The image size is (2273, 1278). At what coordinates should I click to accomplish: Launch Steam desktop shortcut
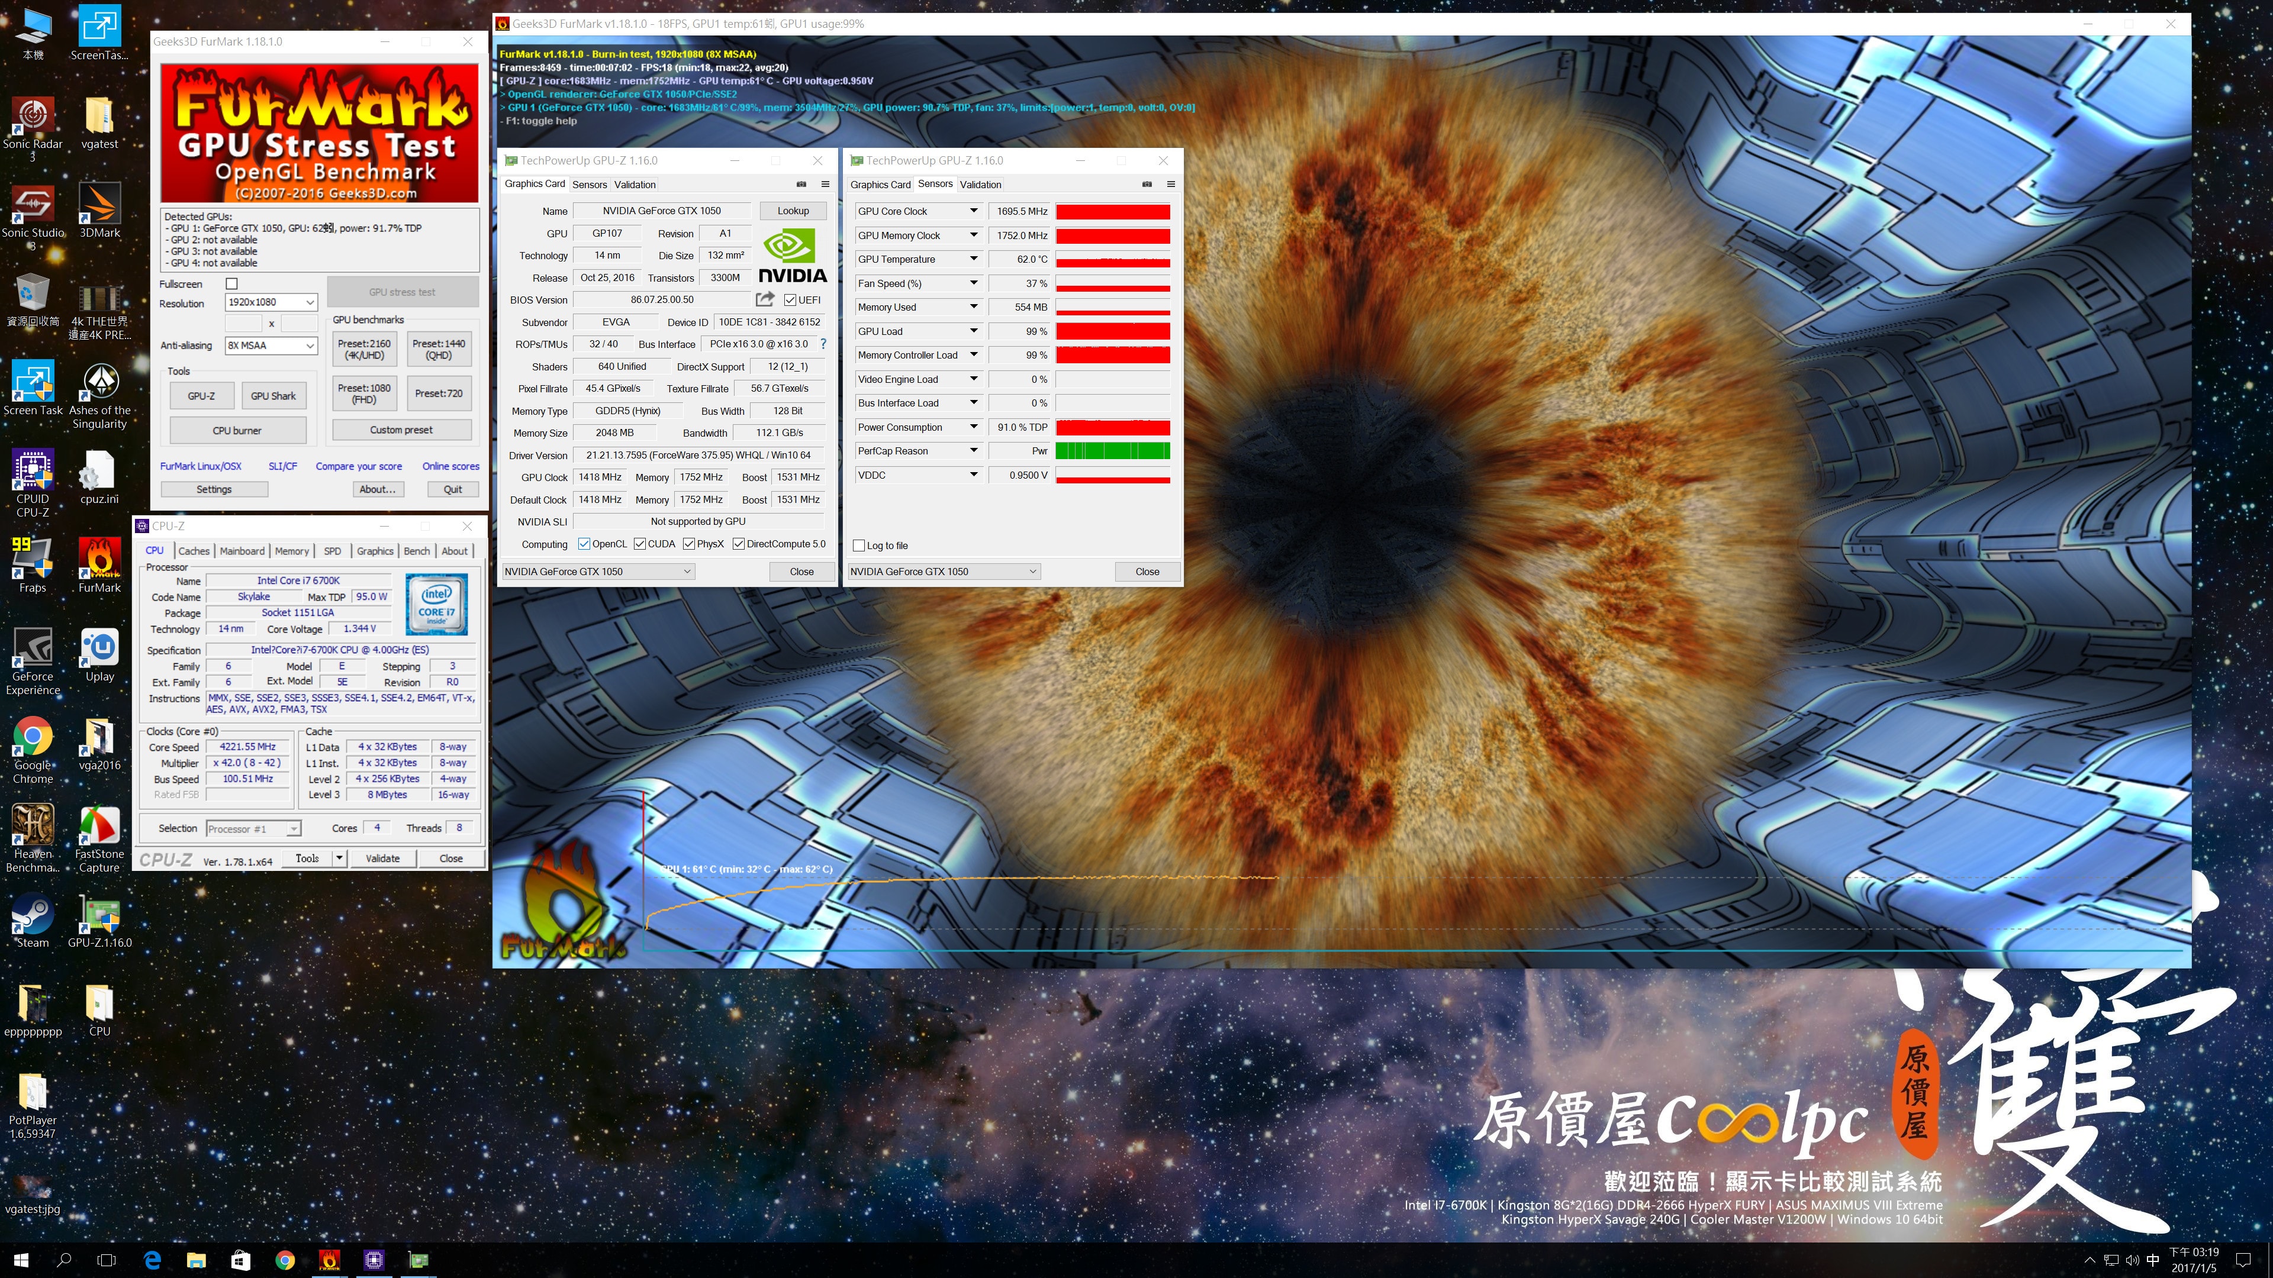pyautogui.click(x=33, y=921)
